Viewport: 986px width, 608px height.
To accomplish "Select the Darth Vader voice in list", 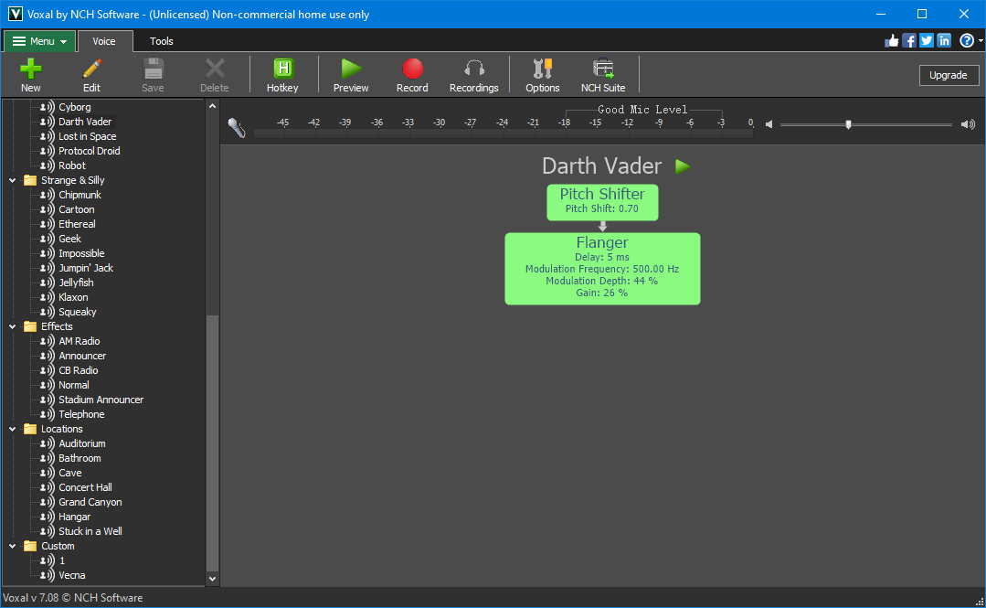I will pyautogui.click(x=85, y=123).
